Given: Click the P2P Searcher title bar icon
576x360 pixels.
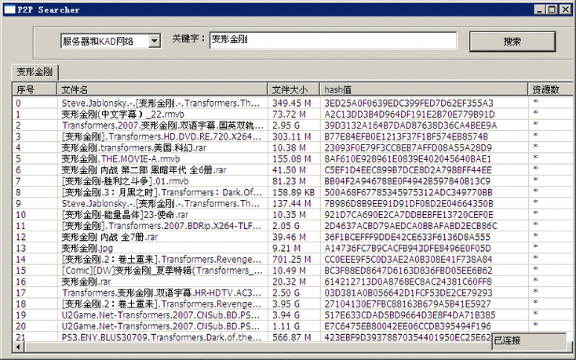Looking at the screenshot, I should (9, 9).
